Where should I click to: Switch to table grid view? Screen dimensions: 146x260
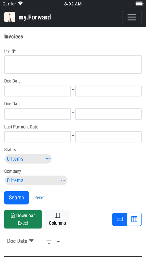coord(134,219)
